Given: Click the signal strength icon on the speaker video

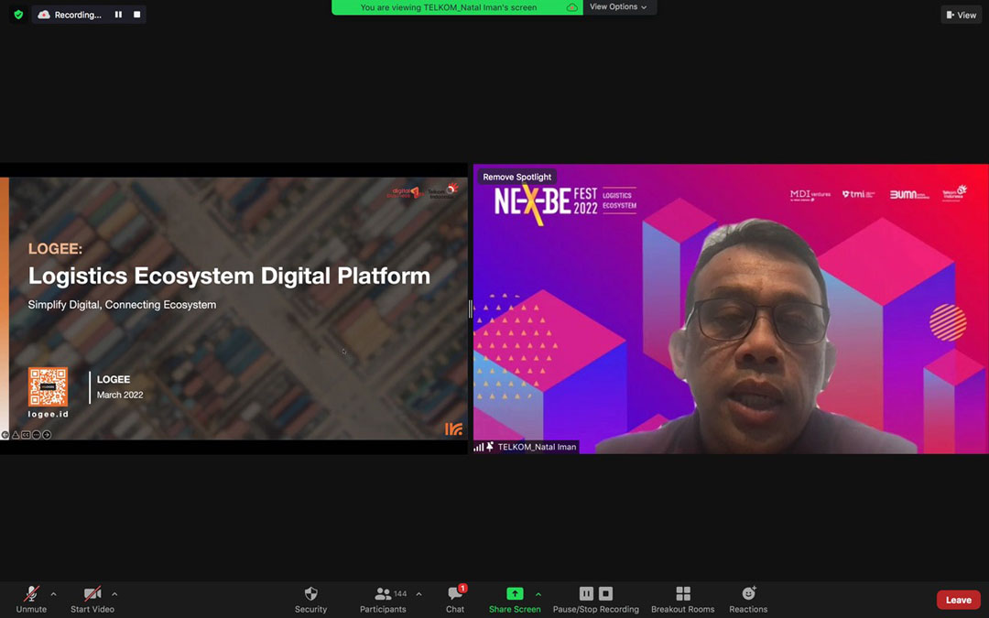Looking at the screenshot, I should point(479,447).
